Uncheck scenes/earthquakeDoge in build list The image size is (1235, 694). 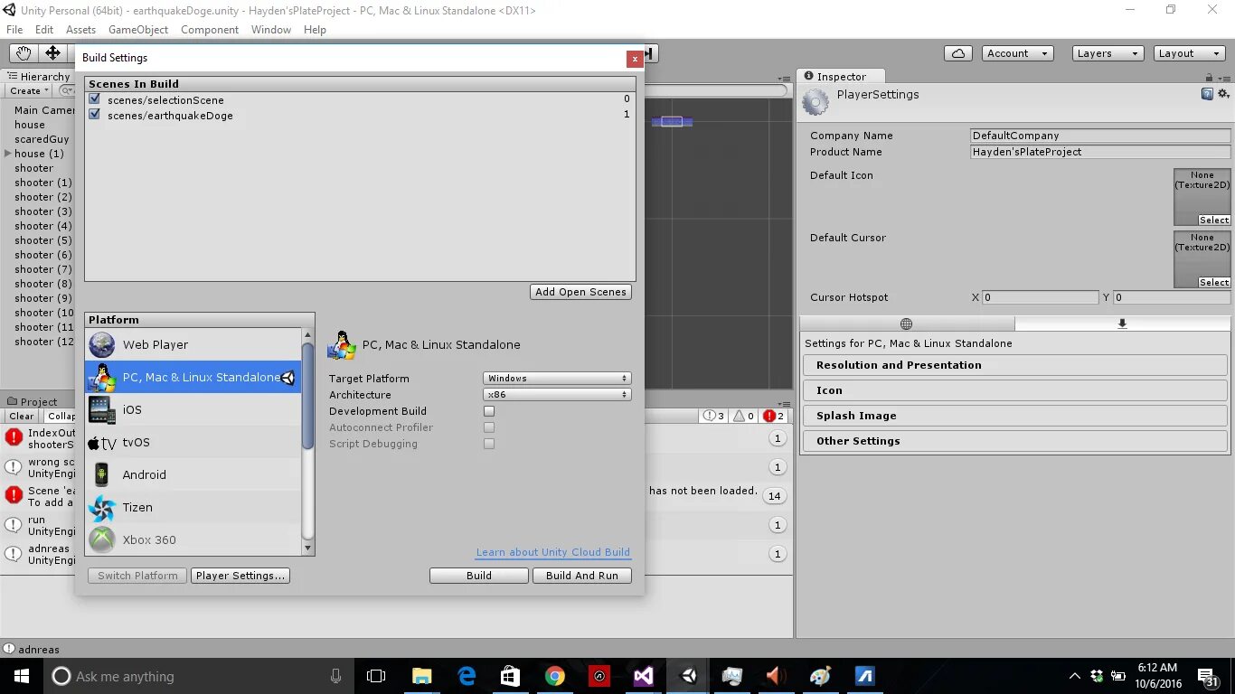point(95,115)
